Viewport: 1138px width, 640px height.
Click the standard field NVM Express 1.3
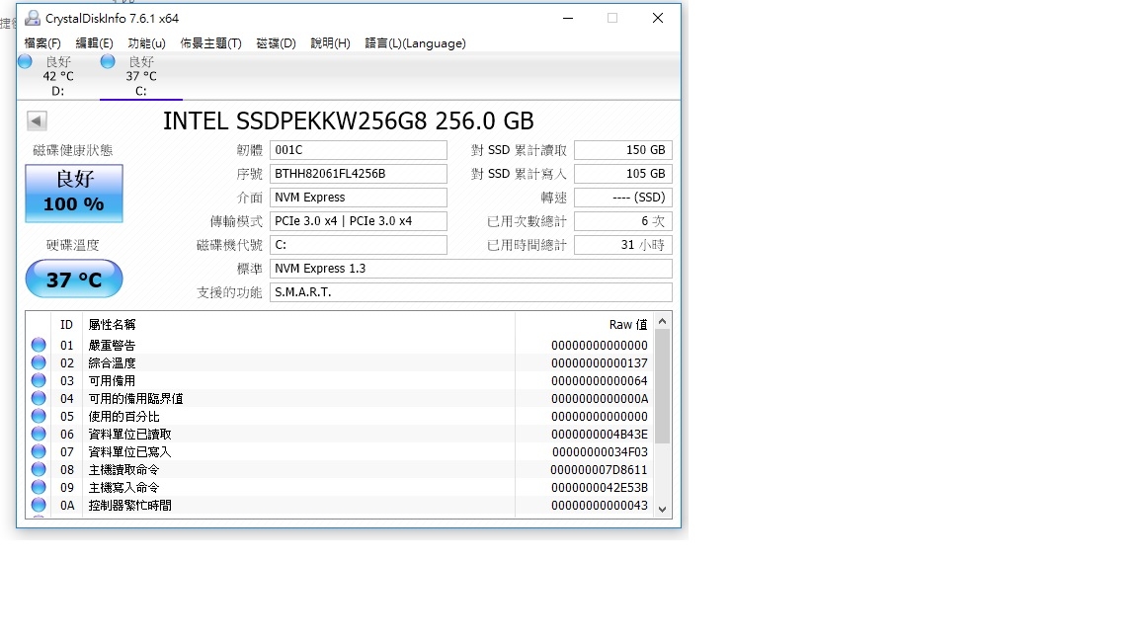(471, 269)
